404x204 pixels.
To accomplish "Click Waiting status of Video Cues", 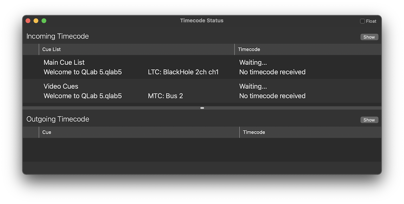I will [x=253, y=86].
